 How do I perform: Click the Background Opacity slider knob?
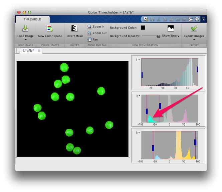pyautogui.click(x=158, y=36)
